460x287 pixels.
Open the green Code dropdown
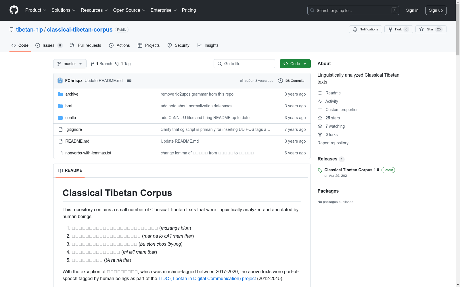(x=295, y=64)
